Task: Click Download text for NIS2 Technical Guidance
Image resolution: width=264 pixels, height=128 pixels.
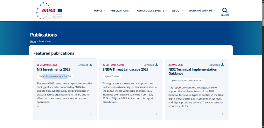Action: click(214, 65)
